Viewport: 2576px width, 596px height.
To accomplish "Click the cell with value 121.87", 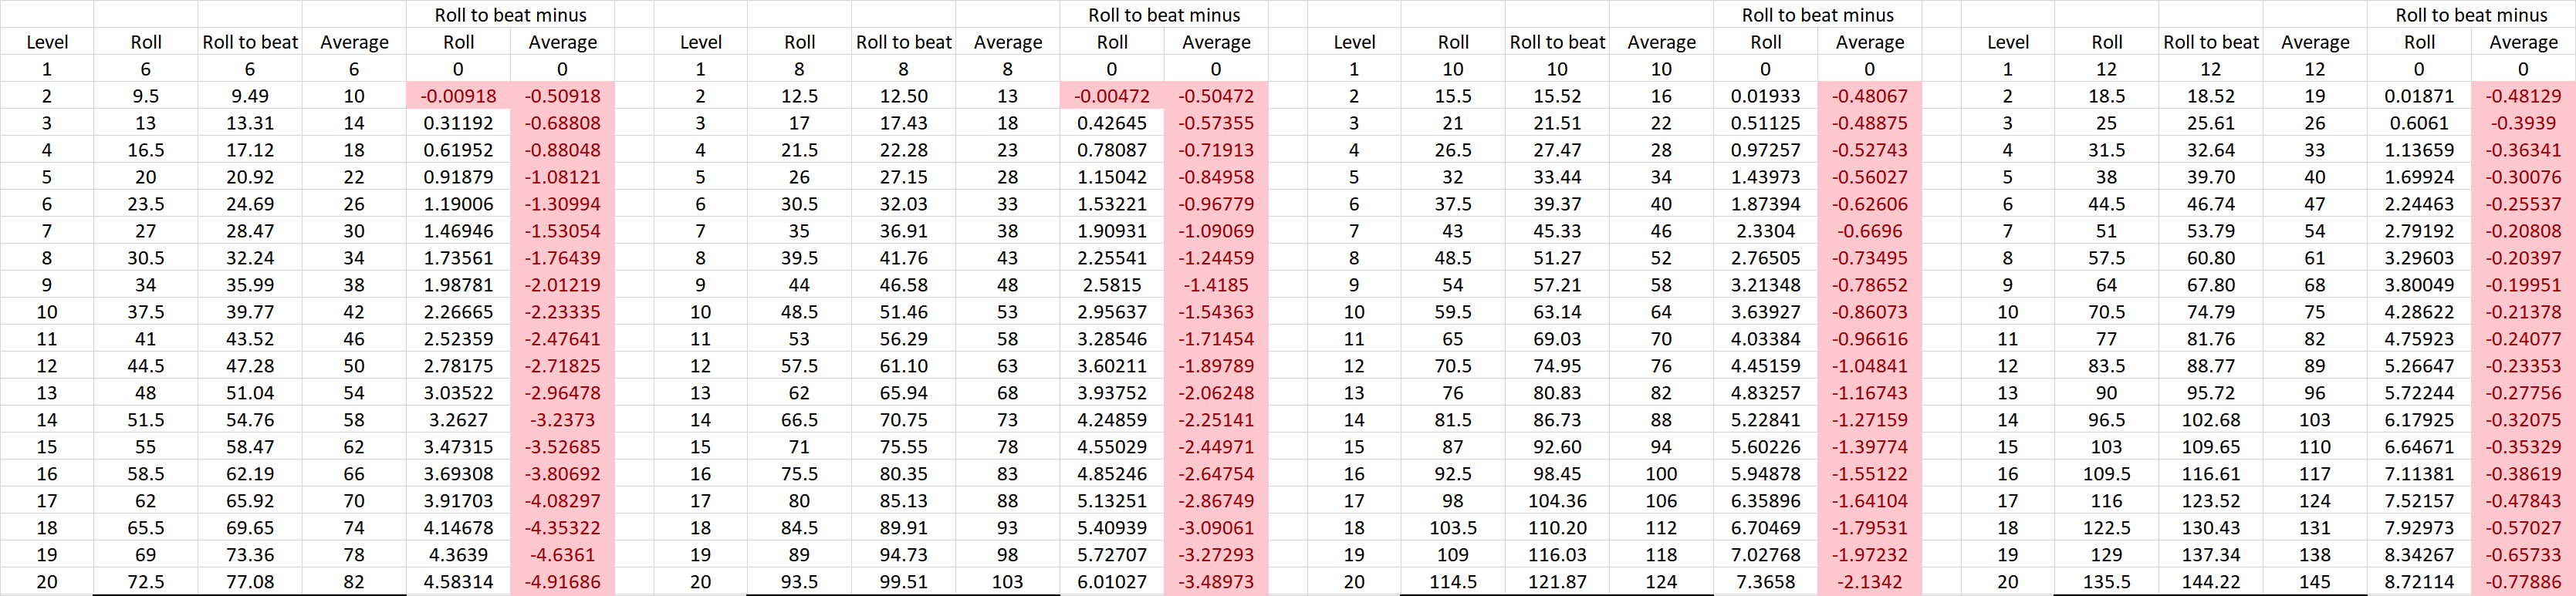I will [1557, 581].
